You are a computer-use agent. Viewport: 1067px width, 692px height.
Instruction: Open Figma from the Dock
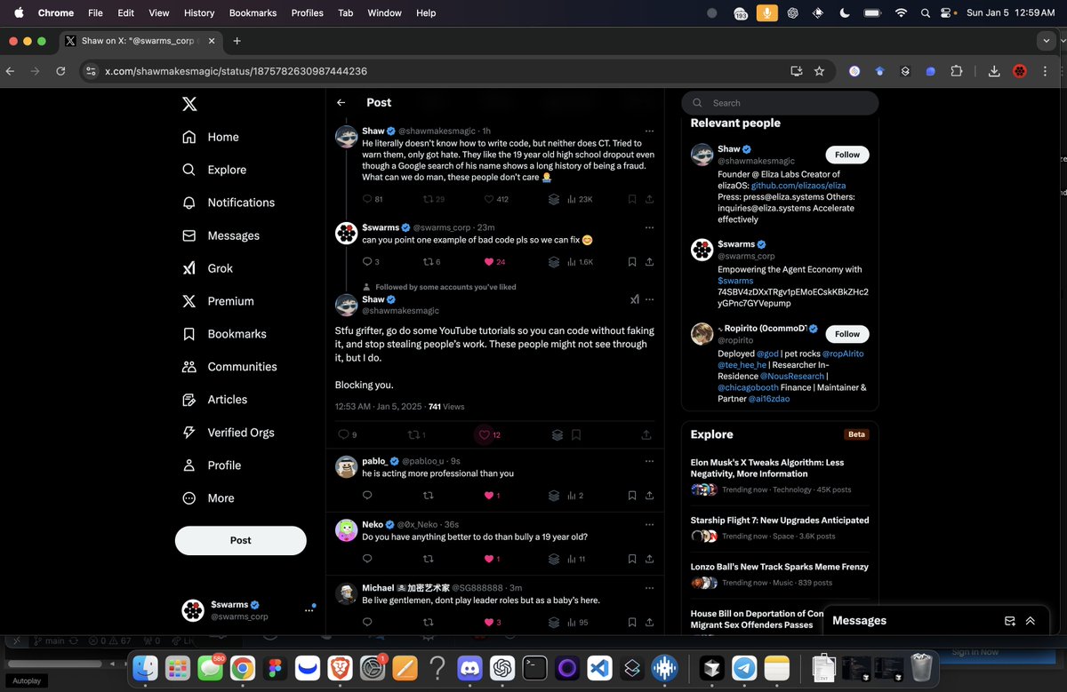pos(276,668)
